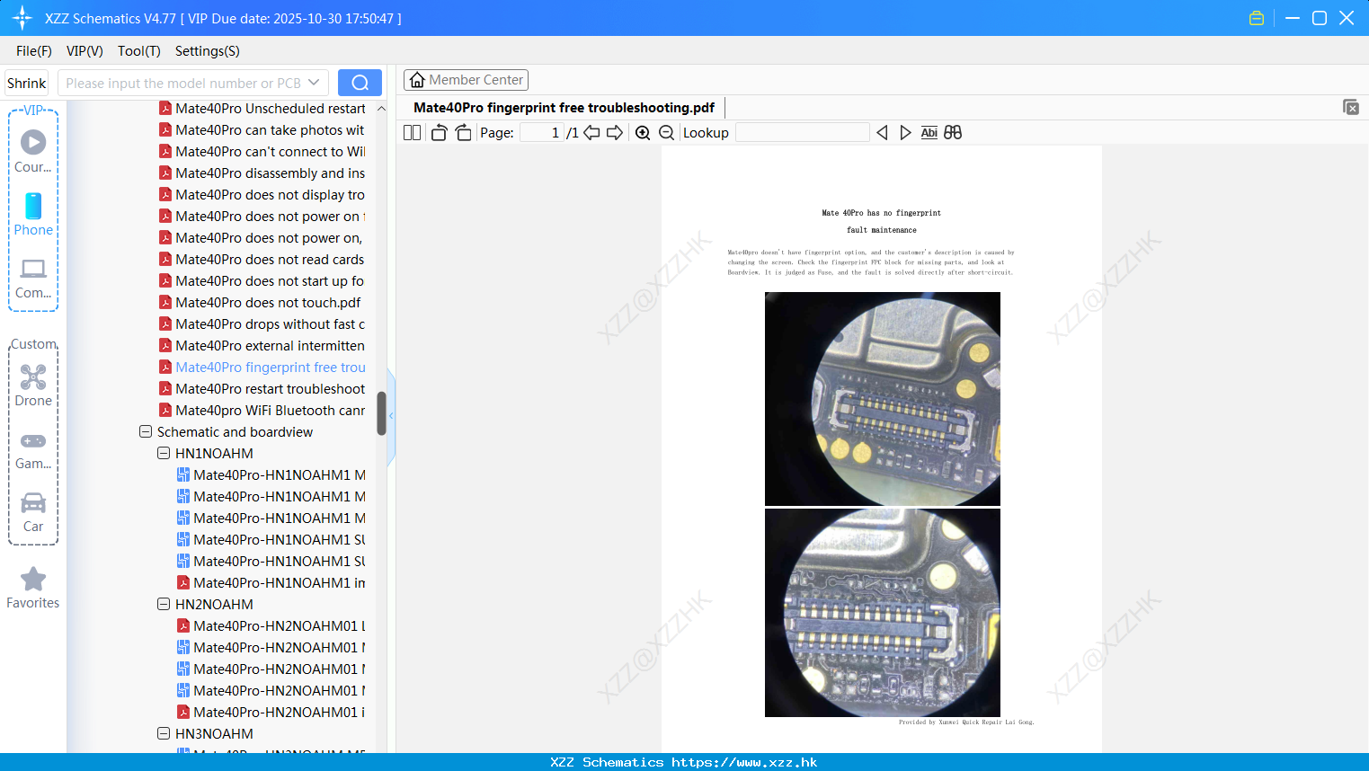
Task: Open Mate40Pro disassembly file
Action: tap(262, 173)
